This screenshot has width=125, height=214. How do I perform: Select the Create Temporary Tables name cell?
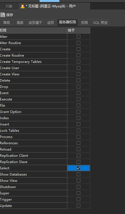[x=33, y=62]
